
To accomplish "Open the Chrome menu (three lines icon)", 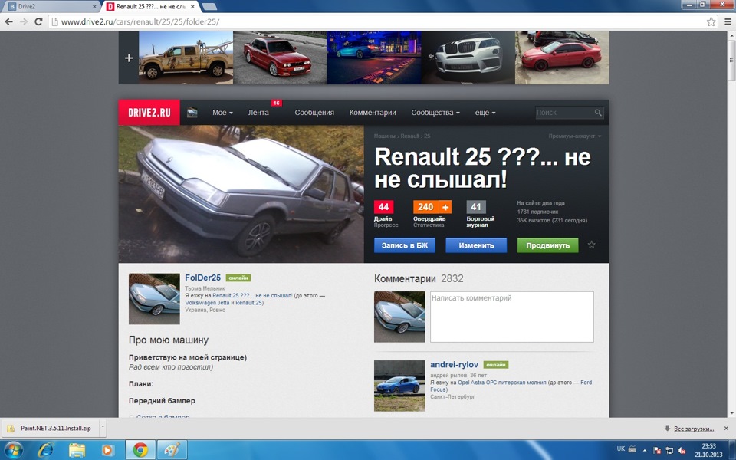I will point(728,21).
